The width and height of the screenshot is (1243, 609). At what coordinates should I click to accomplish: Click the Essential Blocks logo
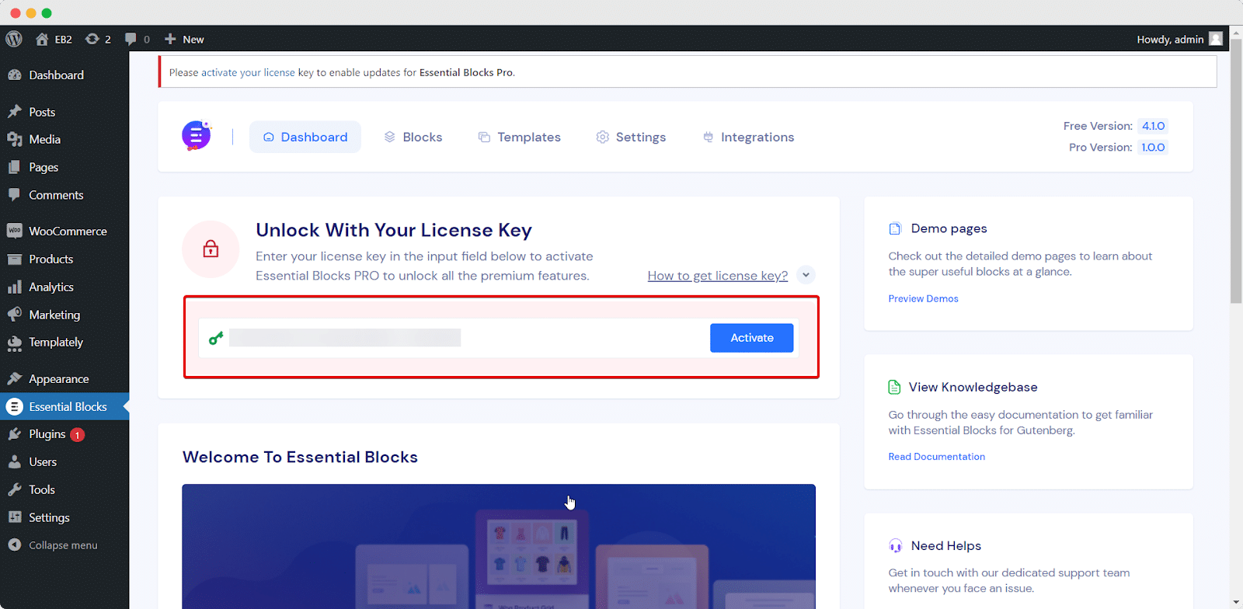[197, 136]
